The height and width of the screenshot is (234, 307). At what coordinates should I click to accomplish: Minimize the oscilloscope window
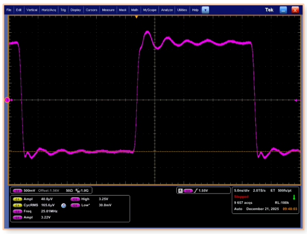tap(283, 10)
